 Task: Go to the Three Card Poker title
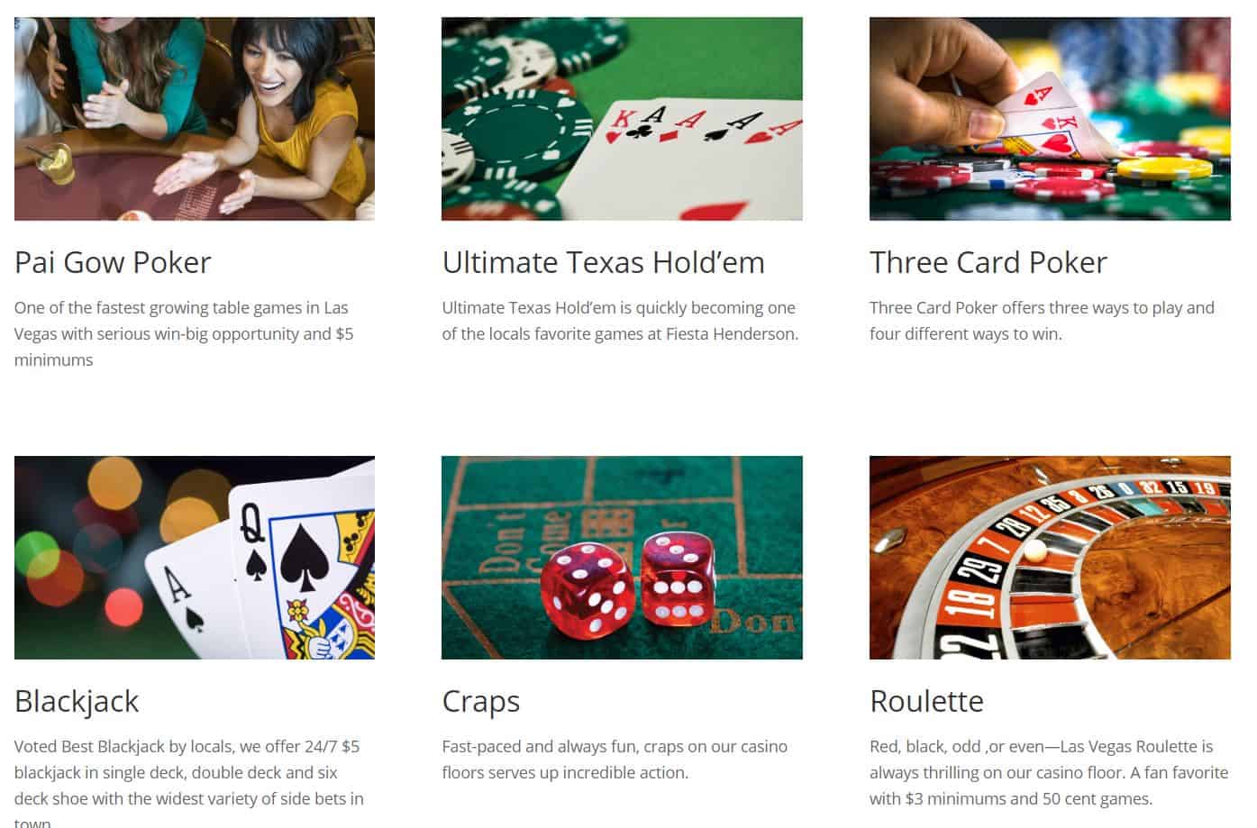[988, 262]
